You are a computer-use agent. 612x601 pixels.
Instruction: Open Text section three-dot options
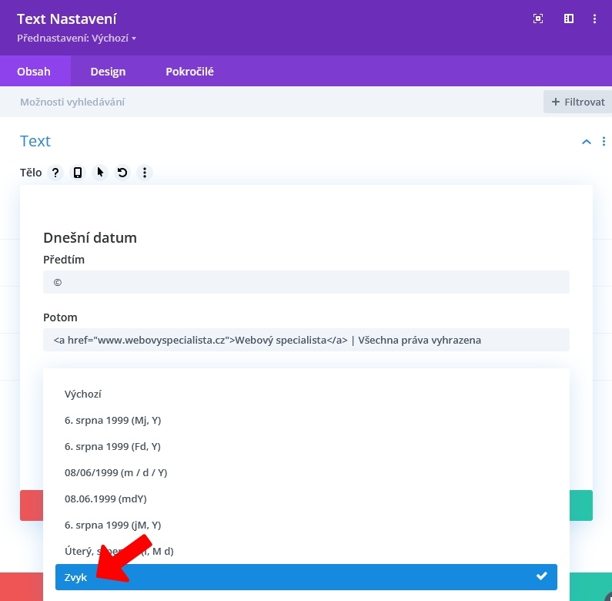pyautogui.click(x=604, y=142)
